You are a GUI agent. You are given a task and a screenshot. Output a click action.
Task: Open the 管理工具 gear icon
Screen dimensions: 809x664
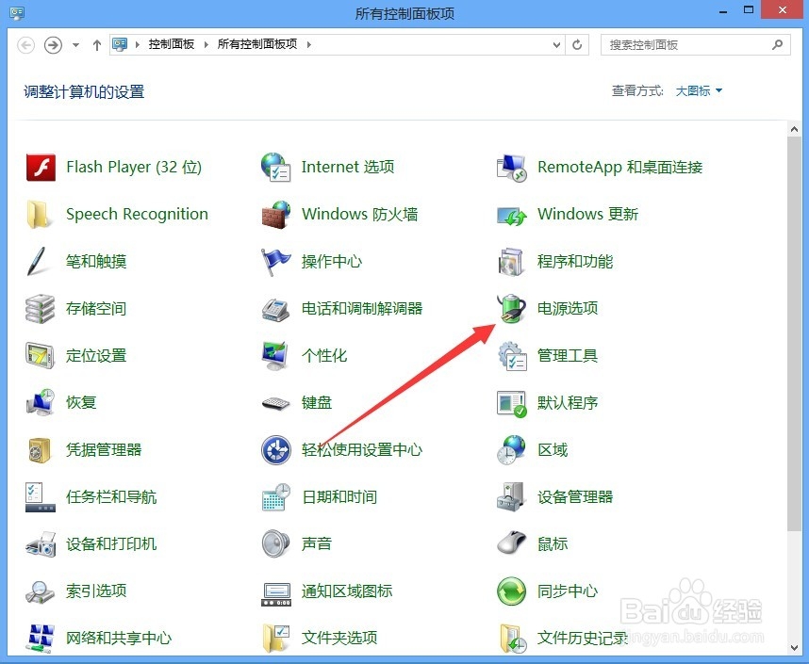(511, 356)
